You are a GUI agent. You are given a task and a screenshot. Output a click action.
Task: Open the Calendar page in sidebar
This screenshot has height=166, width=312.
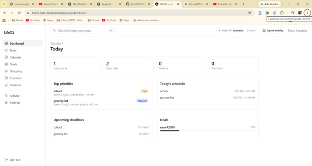[22, 57]
